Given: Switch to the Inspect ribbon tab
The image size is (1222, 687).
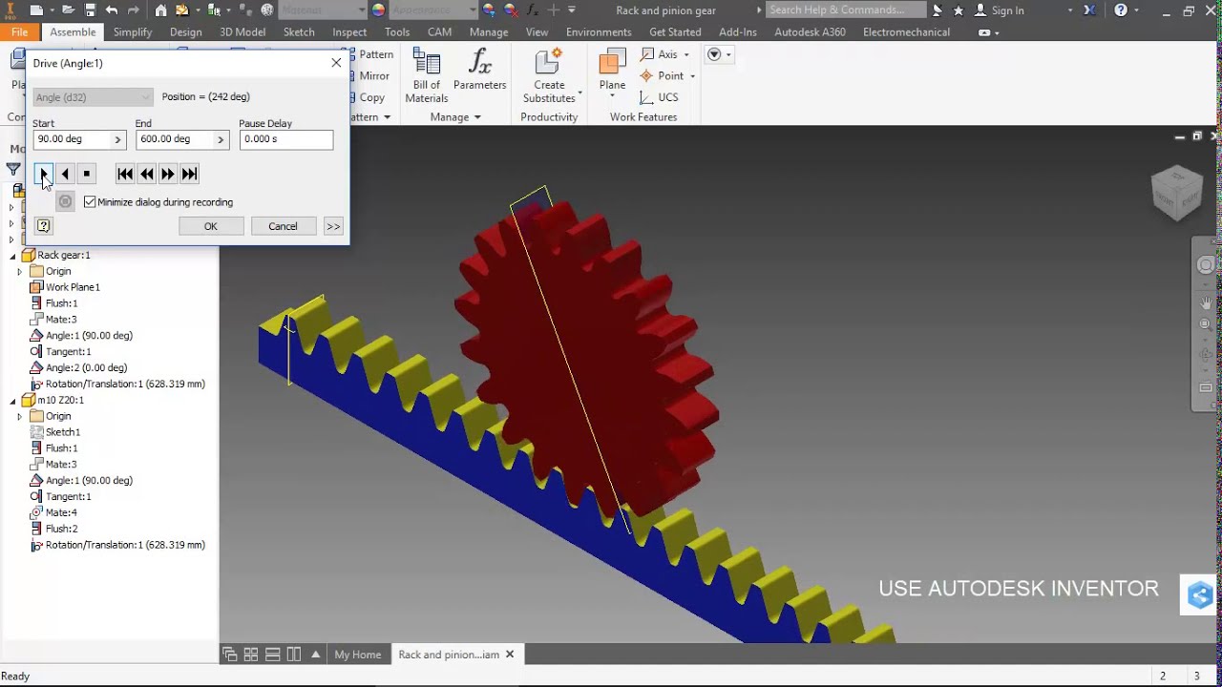Looking at the screenshot, I should 349,31.
